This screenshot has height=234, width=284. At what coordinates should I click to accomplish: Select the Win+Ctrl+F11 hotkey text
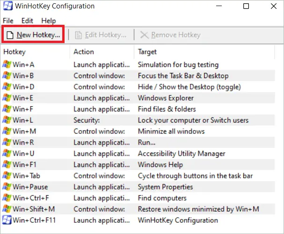(34, 220)
